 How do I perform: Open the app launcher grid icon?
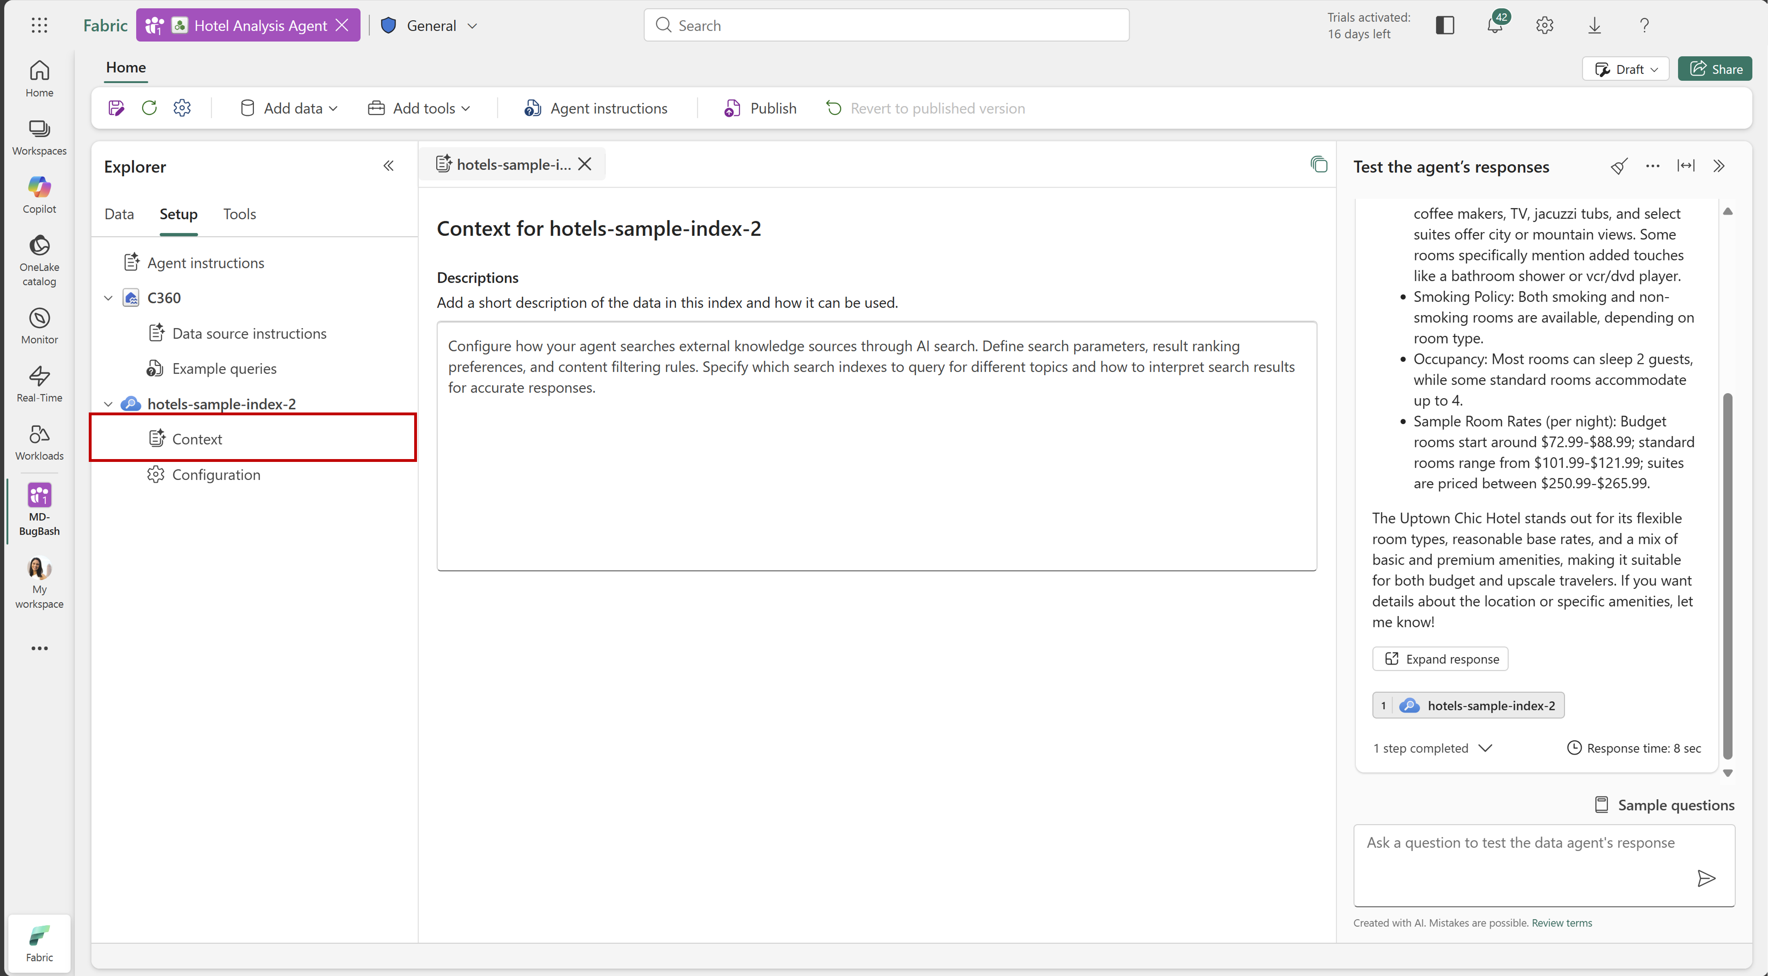[39, 25]
